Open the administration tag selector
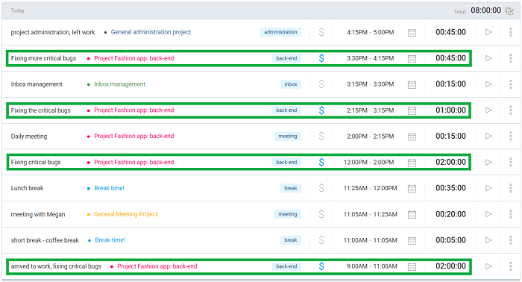This screenshot has height=282, width=522. (280, 32)
